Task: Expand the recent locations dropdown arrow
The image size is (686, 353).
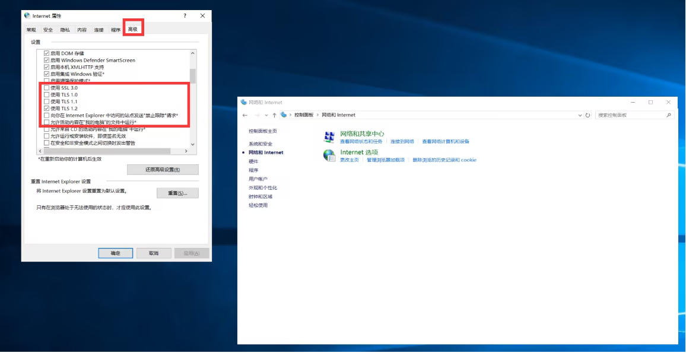Action: (265, 115)
